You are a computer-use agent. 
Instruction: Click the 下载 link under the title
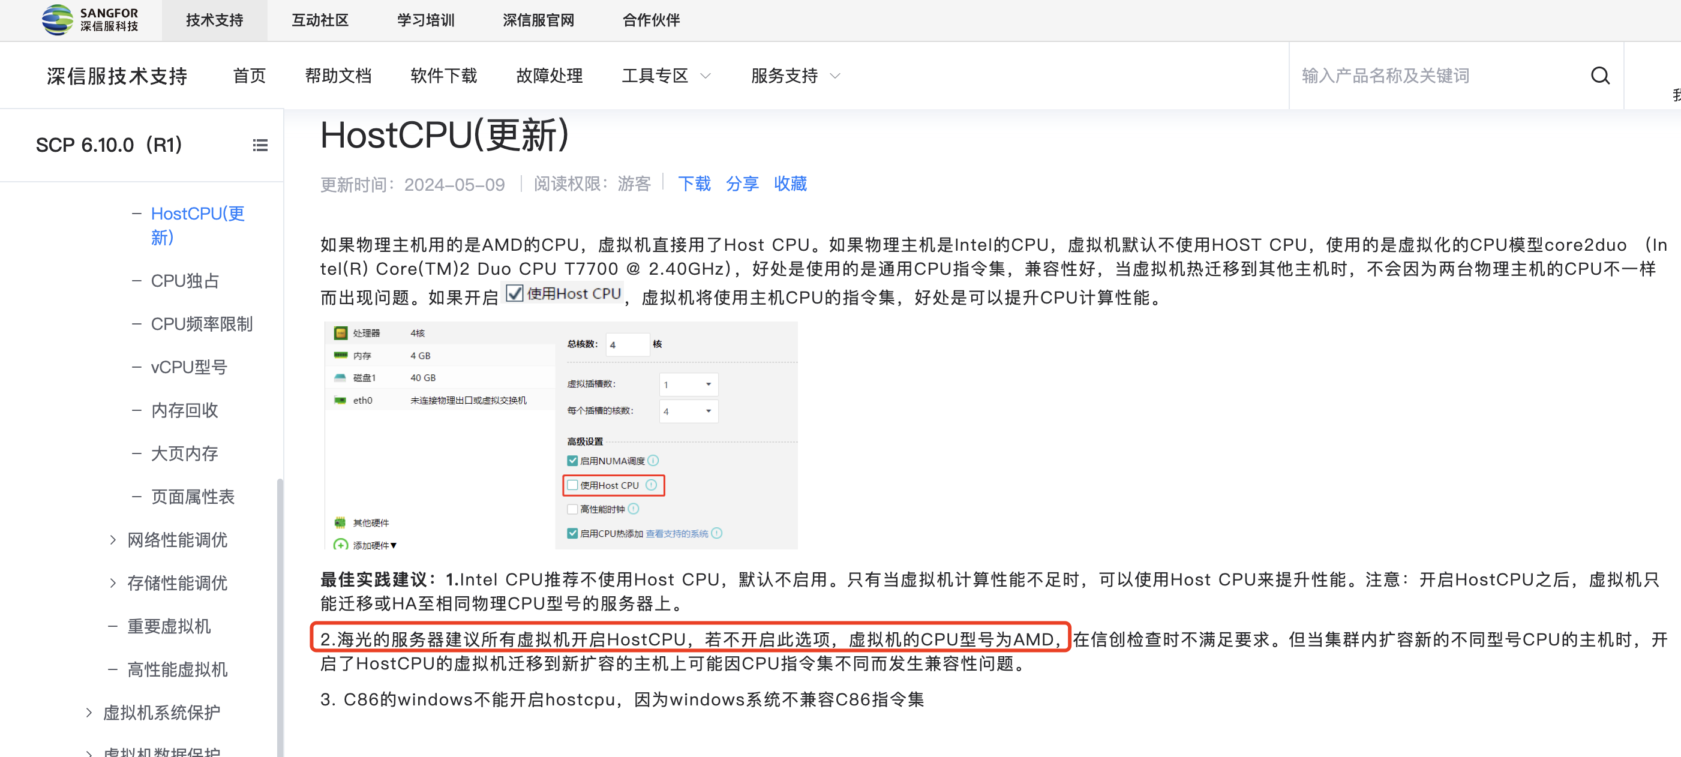click(694, 184)
